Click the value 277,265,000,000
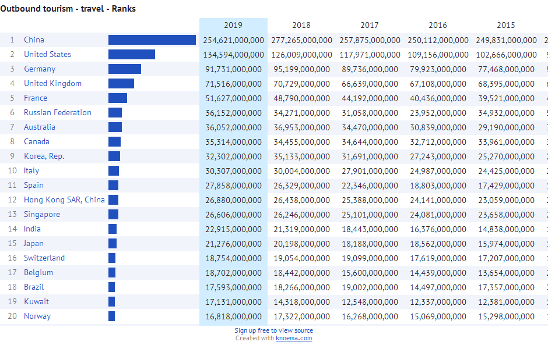This screenshot has width=548, height=349. pos(301,41)
